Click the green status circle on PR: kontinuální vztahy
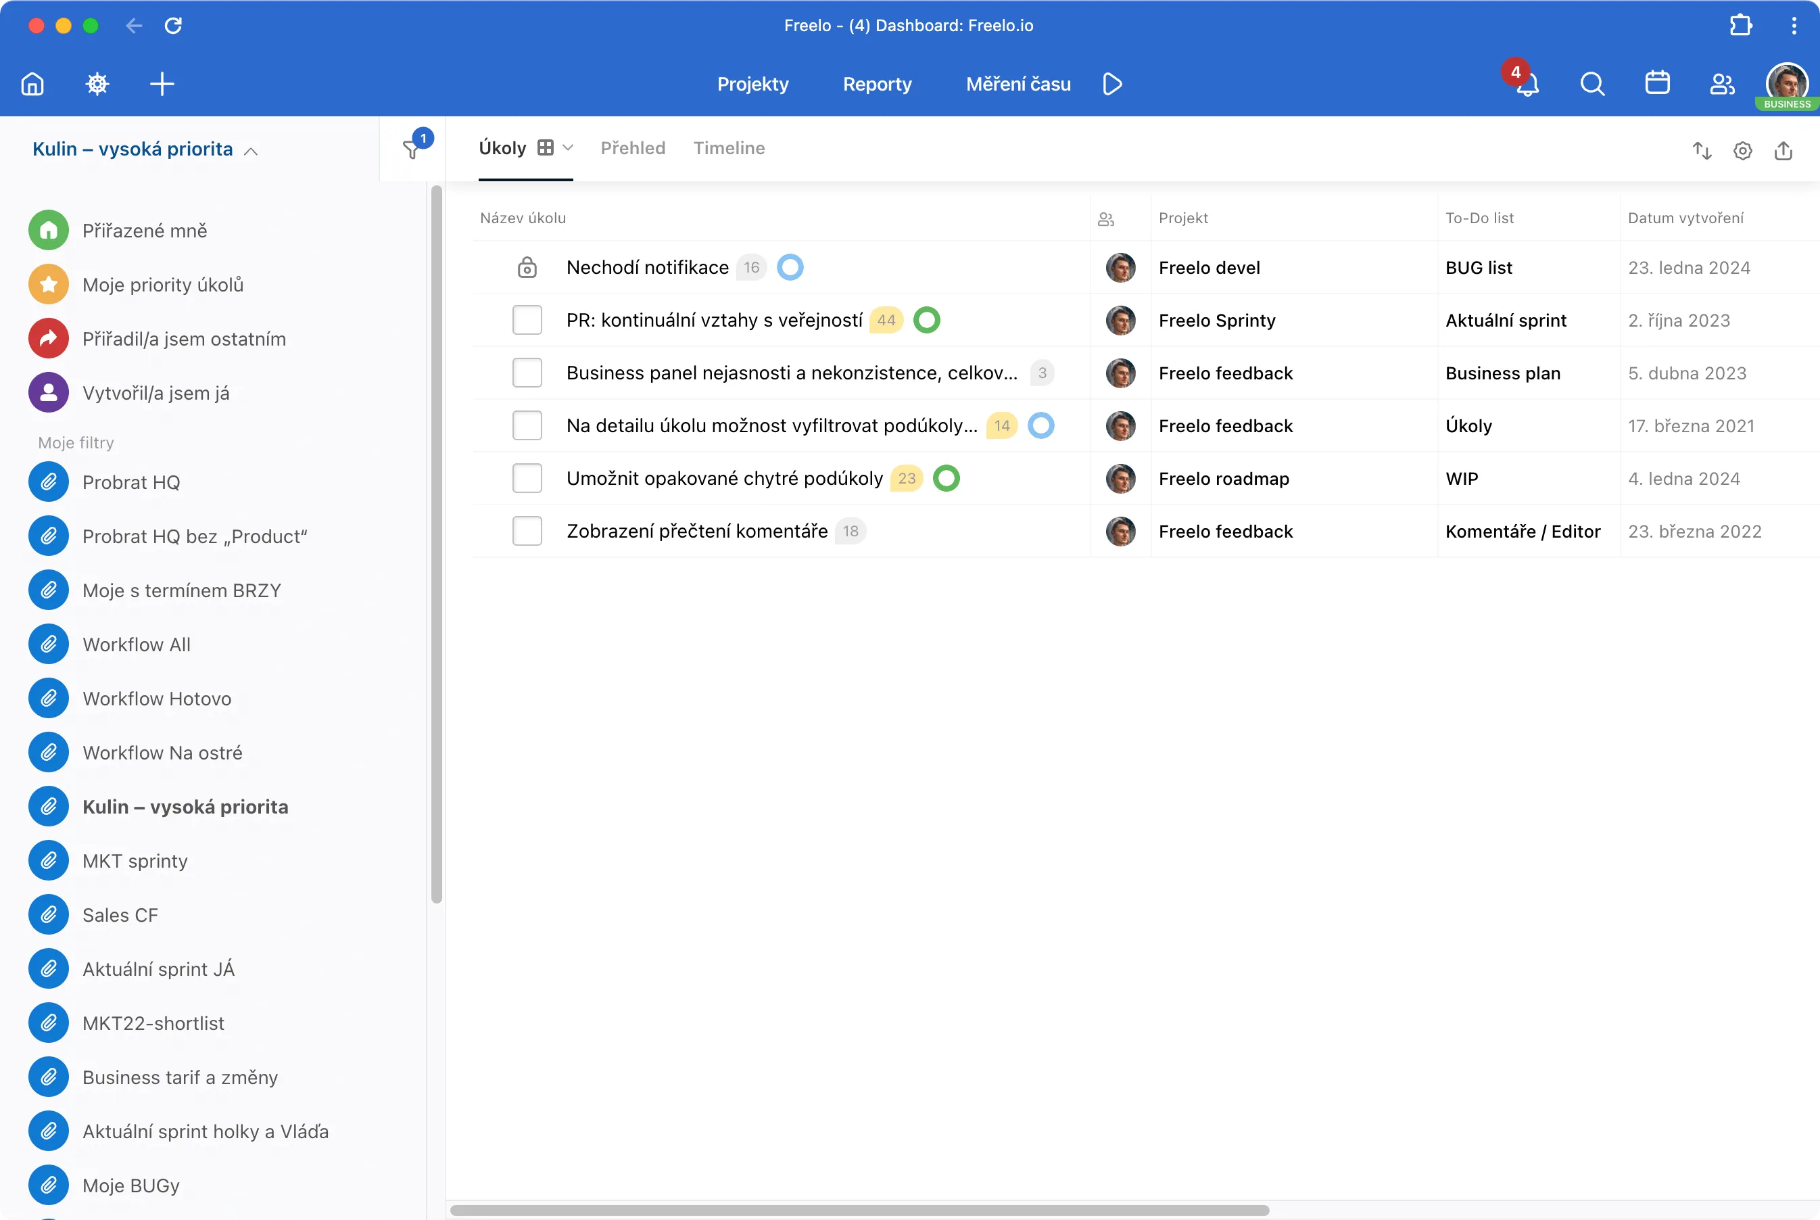The height and width of the screenshot is (1220, 1820). click(926, 320)
